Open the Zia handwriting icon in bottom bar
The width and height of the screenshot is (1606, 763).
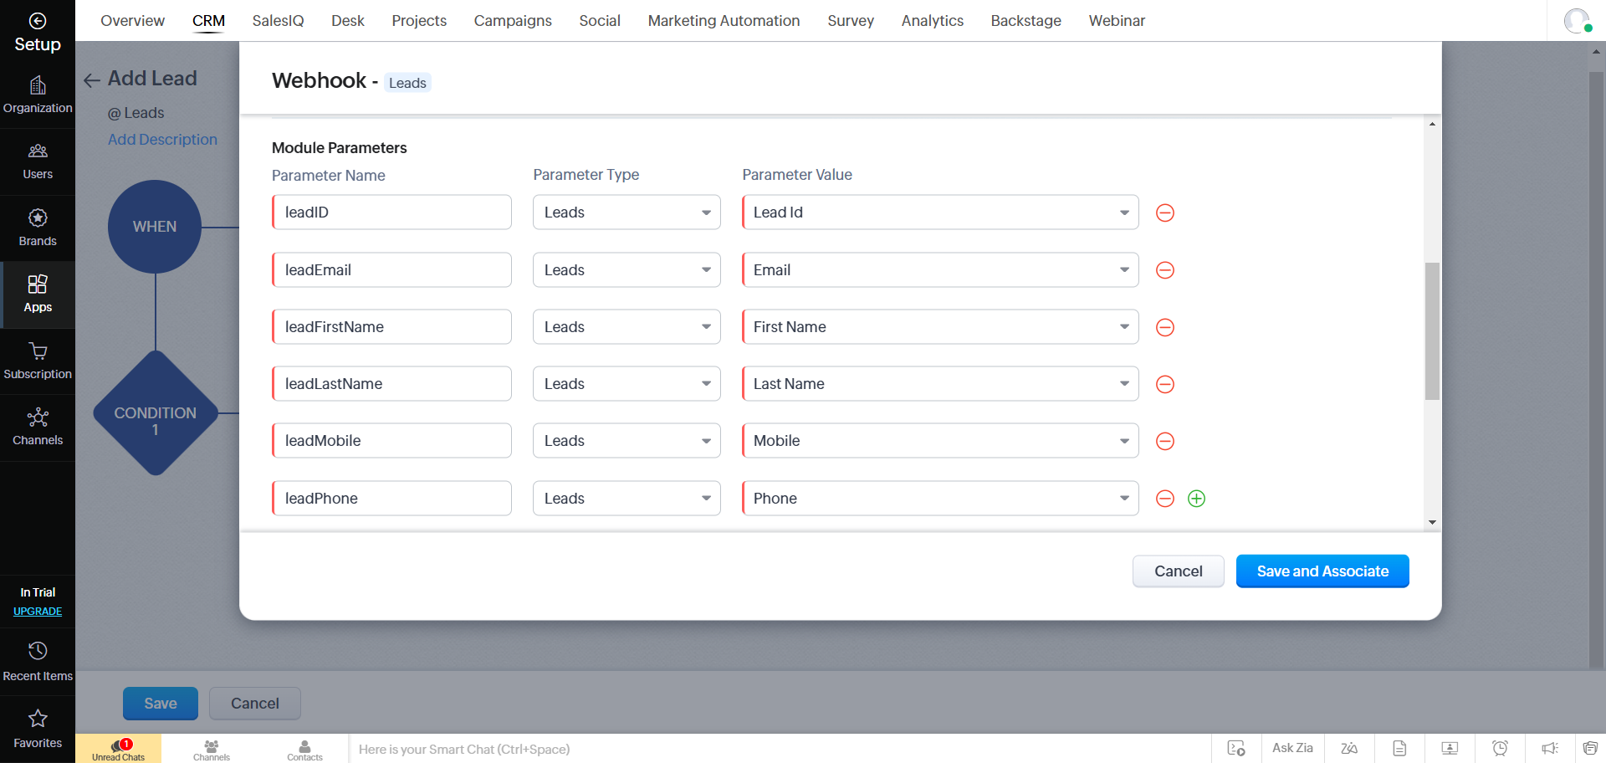click(1349, 748)
